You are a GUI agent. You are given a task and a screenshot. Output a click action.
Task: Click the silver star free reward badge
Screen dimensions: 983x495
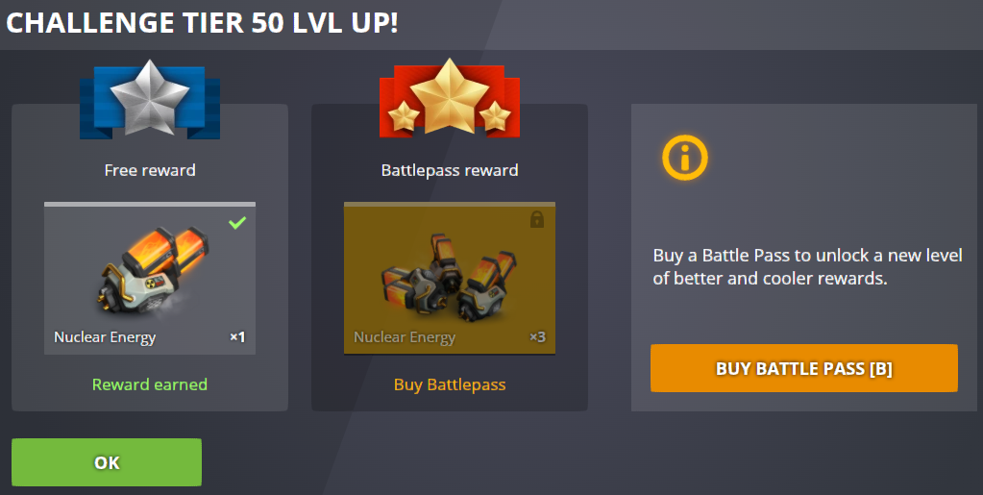coord(150,99)
